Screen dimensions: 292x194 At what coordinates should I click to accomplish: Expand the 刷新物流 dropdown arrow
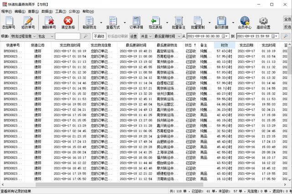101,23
